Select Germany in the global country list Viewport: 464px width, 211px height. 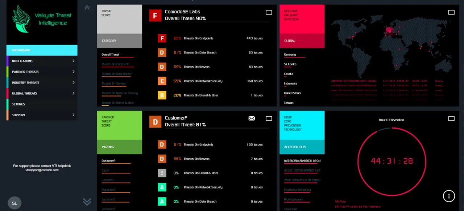pos(291,55)
